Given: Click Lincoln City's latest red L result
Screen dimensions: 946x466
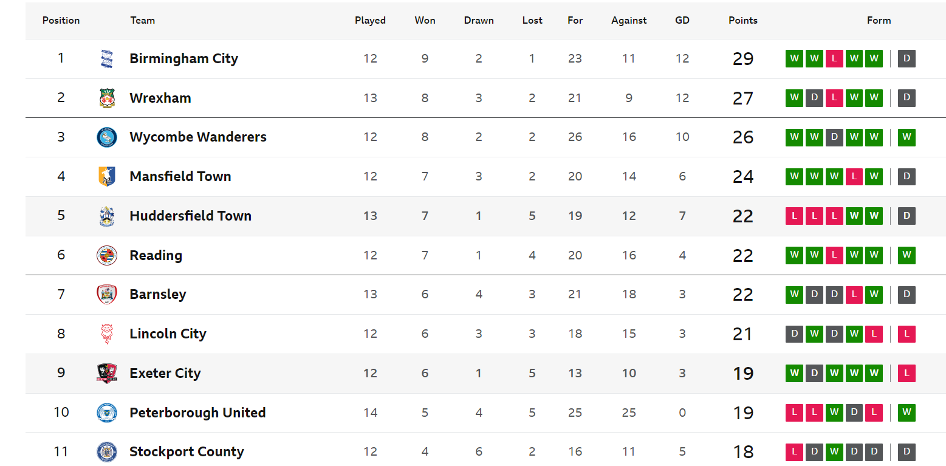Looking at the screenshot, I should pyautogui.click(x=907, y=334).
